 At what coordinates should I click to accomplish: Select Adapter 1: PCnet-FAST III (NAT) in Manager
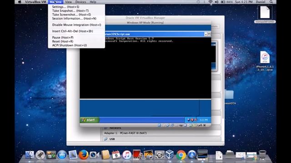click(125, 133)
